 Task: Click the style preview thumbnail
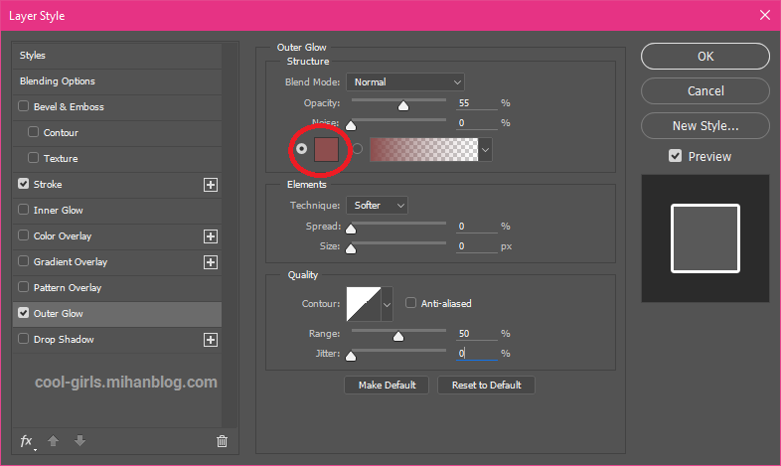tap(705, 238)
